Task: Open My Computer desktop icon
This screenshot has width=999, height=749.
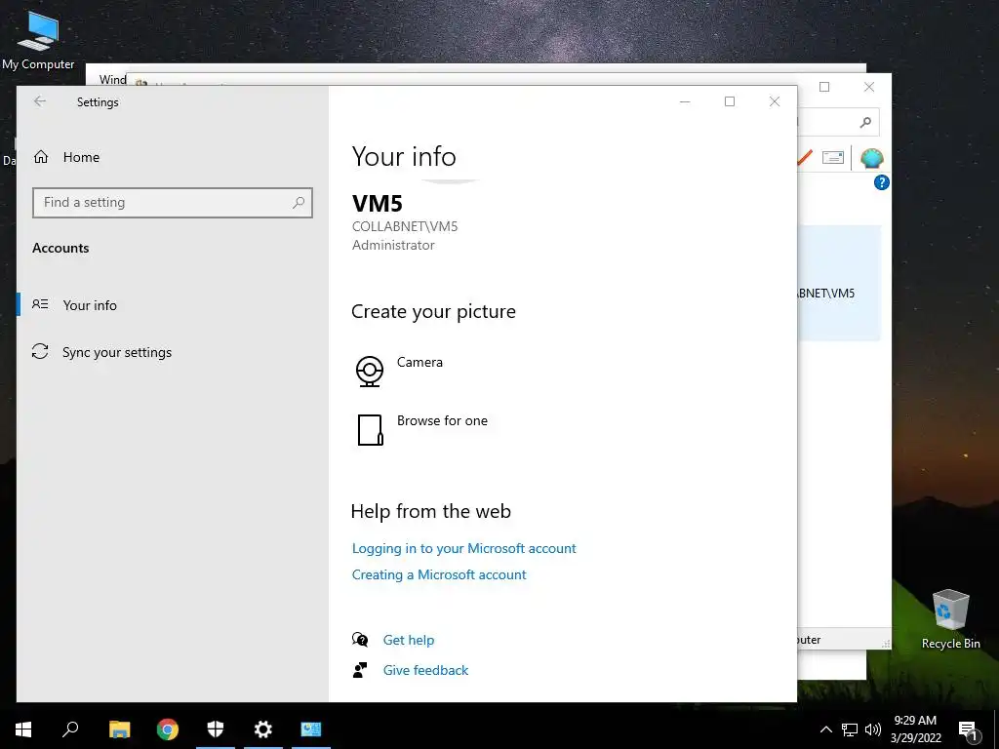Action: click(38, 40)
